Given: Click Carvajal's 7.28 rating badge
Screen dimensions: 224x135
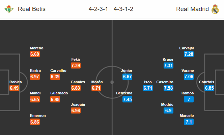Looking at the screenshot, I should coord(189,54).
